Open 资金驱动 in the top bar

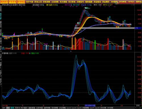97,2
